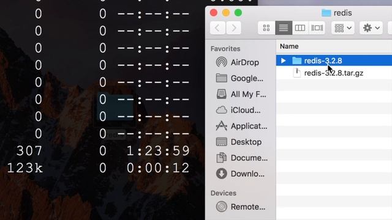
Task: Open Documents in the sidebar
Action: [x=242, y=158]
